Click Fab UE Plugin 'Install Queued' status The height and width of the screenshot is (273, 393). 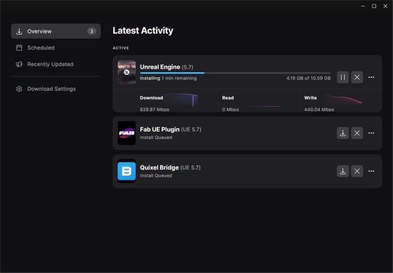pos(156,137)
